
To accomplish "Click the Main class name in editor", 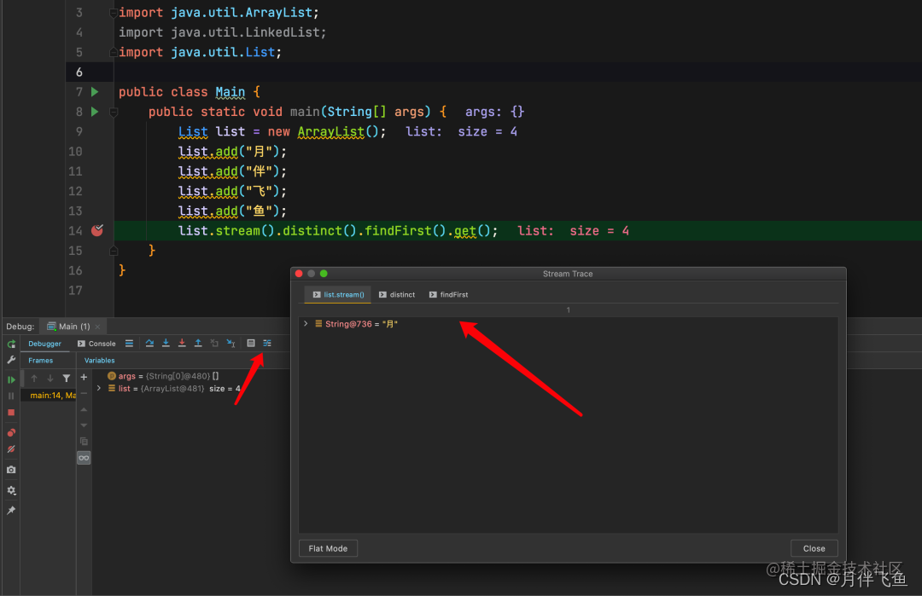I will [230, 92].
